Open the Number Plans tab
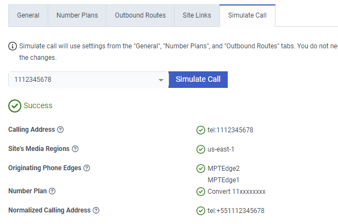Screen dimensions: 338x224 point(77,15)
